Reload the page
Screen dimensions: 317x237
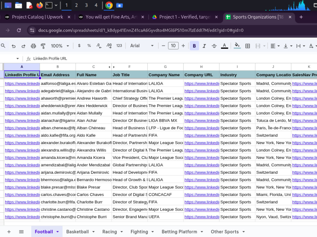19,30
